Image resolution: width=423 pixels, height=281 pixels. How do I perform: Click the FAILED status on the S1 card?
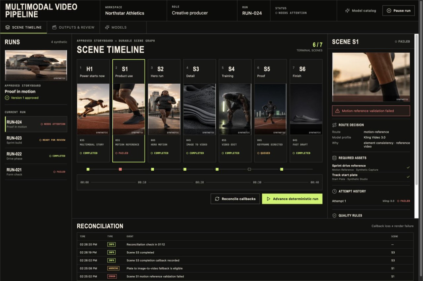122,153
